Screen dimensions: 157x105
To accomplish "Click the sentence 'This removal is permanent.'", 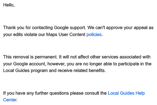I will [30, 57].
